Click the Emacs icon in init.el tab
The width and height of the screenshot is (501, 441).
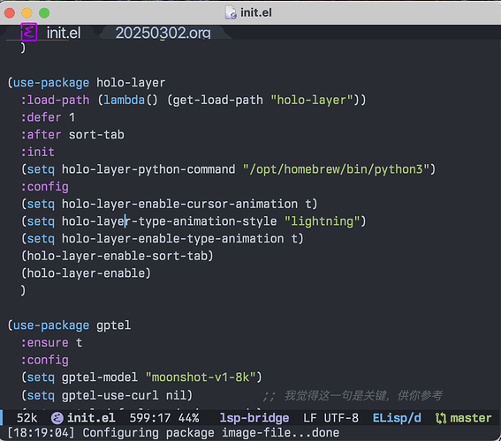pos(29,32)
